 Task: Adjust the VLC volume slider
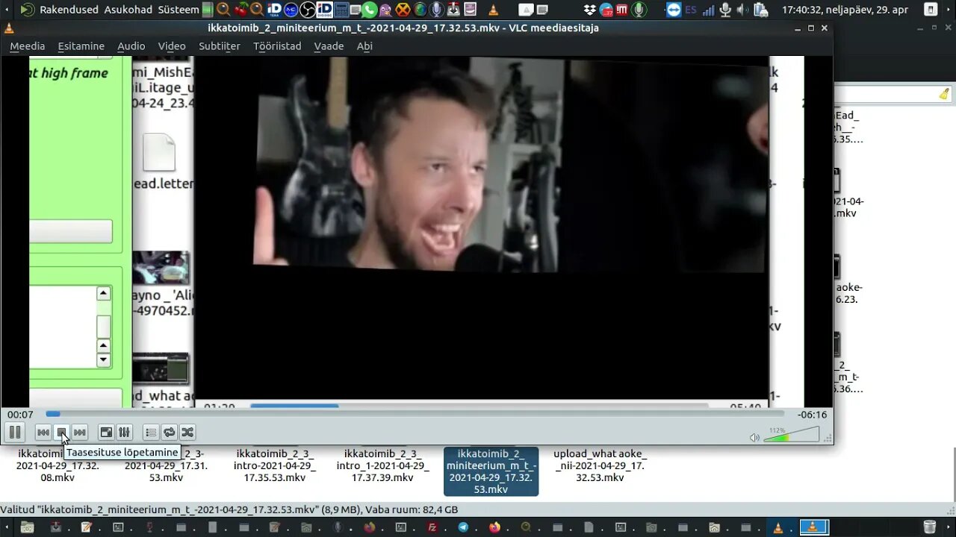tap(792, 434)
